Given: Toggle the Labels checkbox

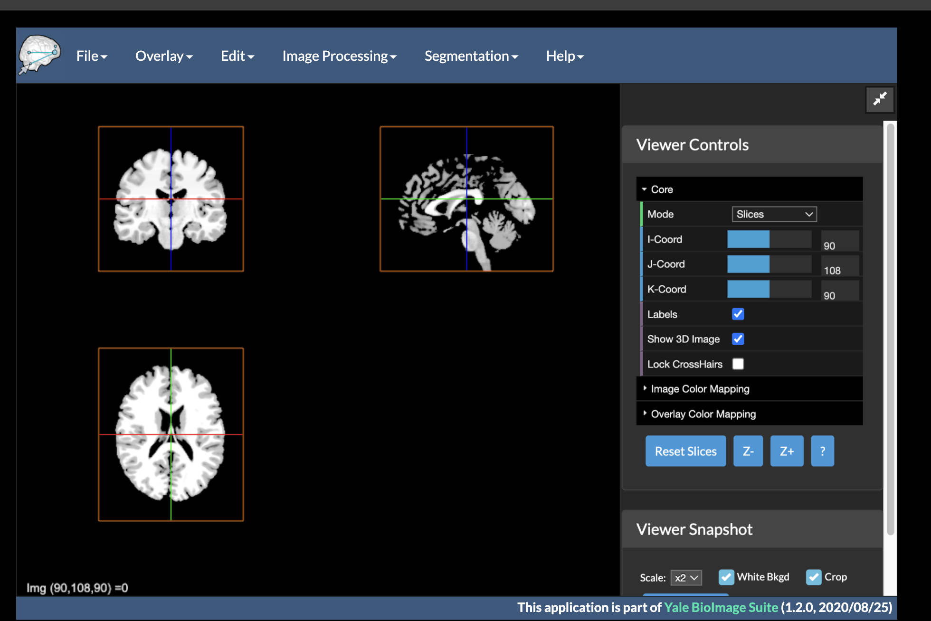Looking at the screenshot, I should click(x=738, y=314).
